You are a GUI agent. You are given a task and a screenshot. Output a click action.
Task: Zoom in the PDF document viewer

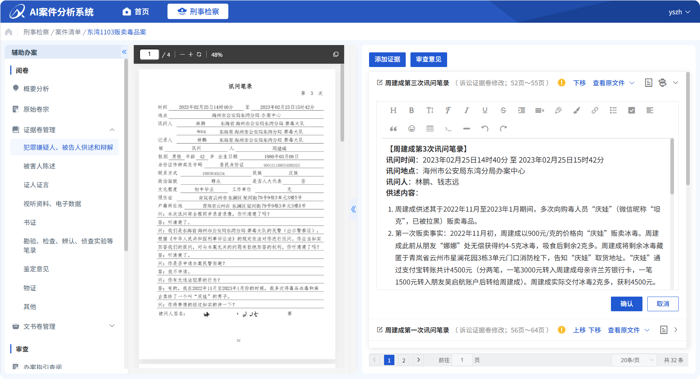click(191, 55)
